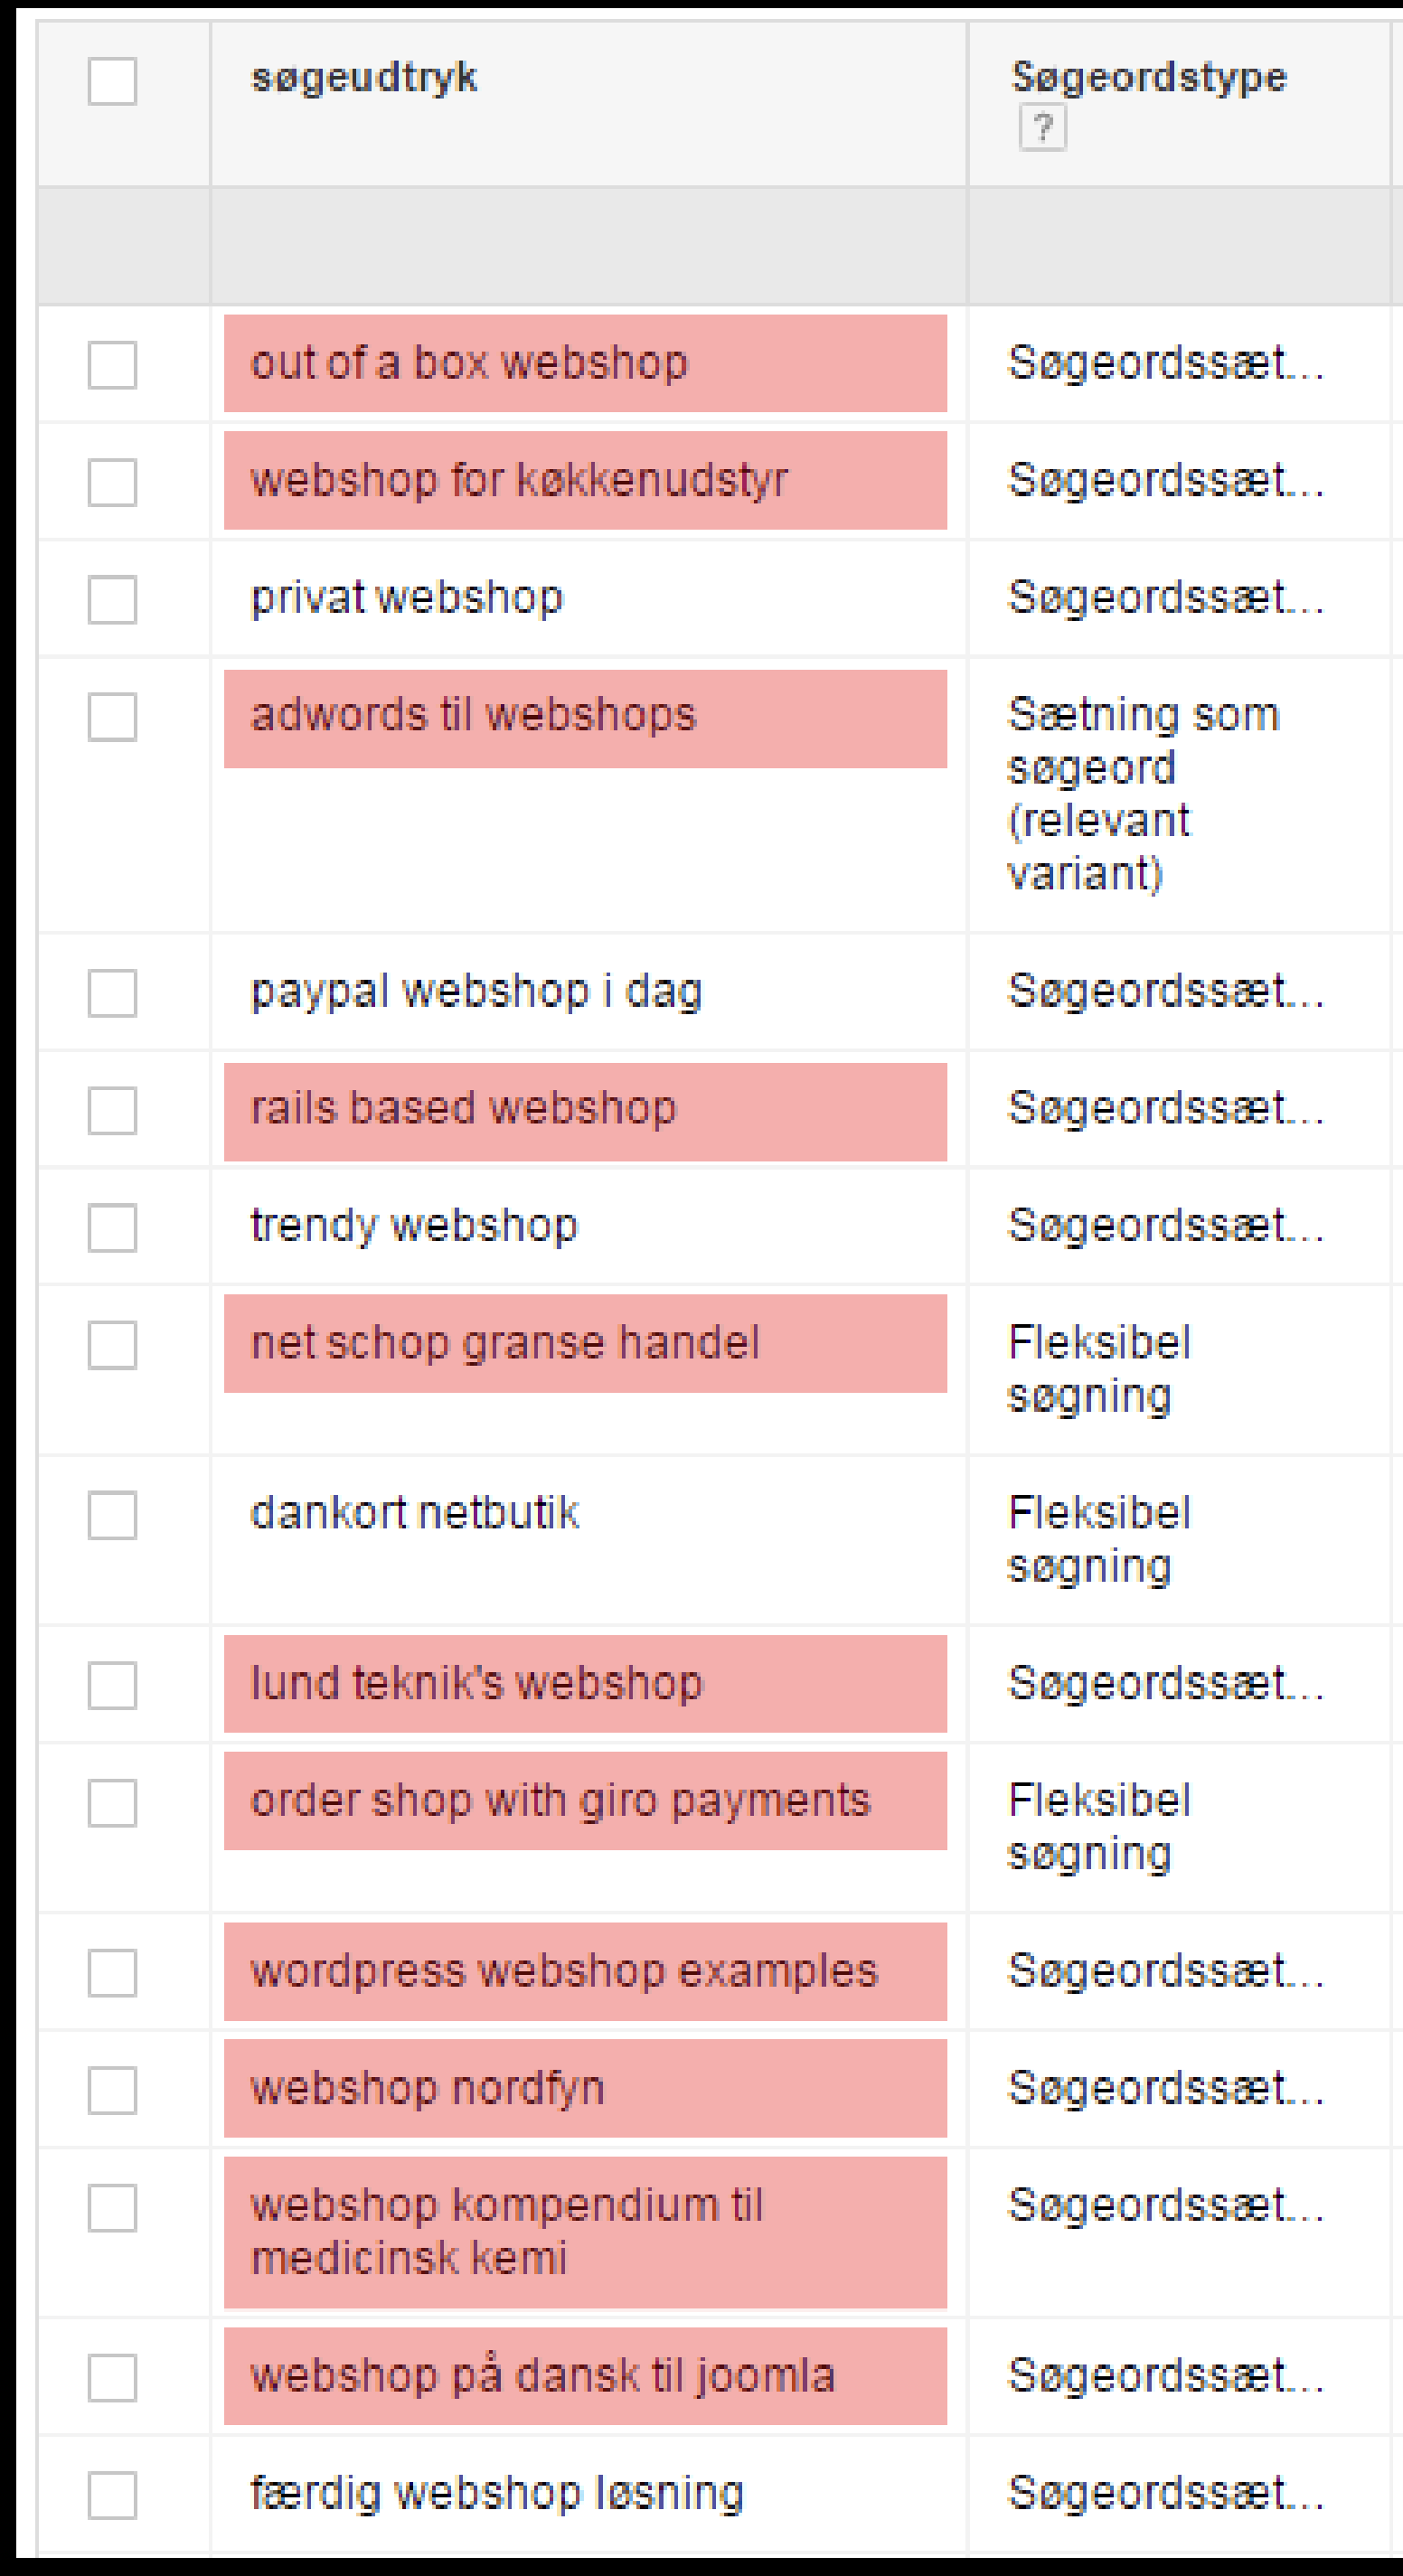Click lund teknik's webshop search term

476,1684
